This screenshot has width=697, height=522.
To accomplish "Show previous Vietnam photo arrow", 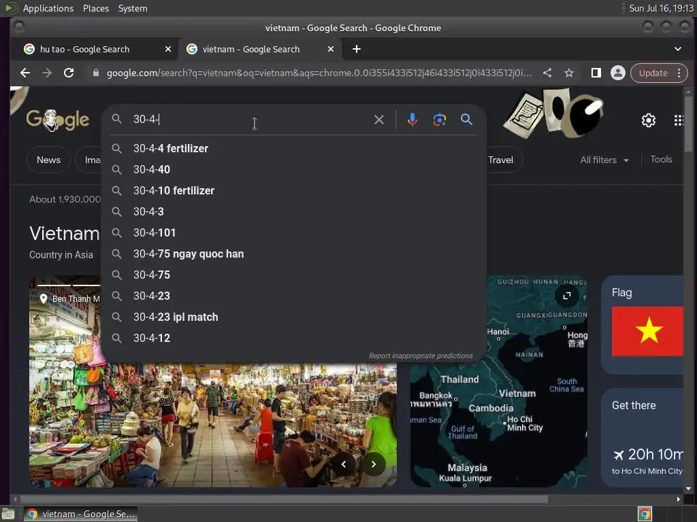I will (x=344, y=464).
